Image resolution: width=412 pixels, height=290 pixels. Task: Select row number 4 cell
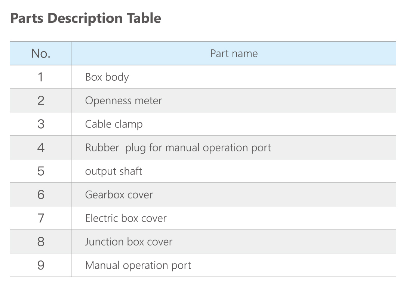41,148
